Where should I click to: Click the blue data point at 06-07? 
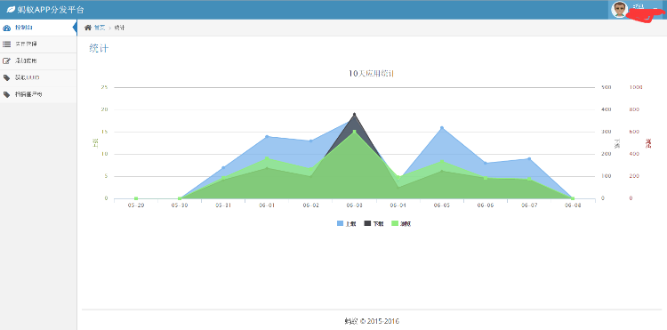tap(529, 158)
